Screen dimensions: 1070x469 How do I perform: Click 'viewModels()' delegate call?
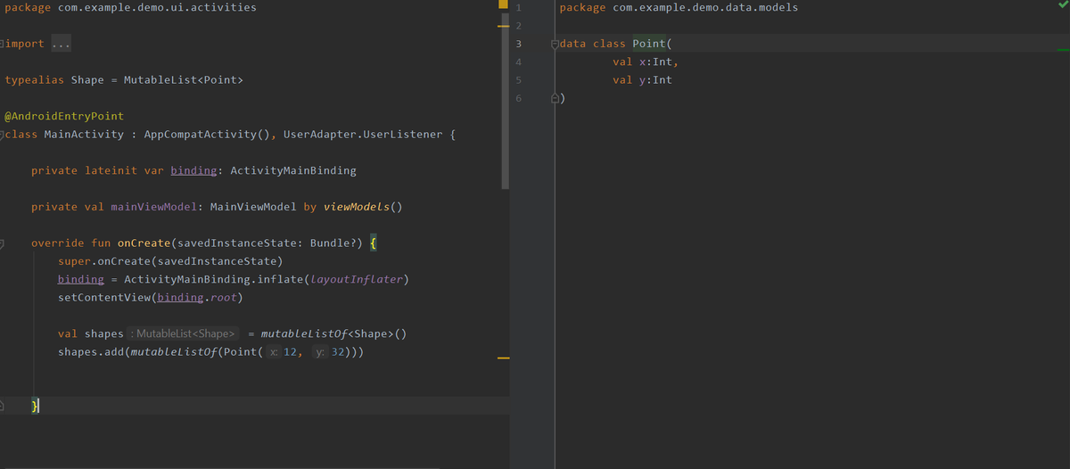tap(362, 207)
